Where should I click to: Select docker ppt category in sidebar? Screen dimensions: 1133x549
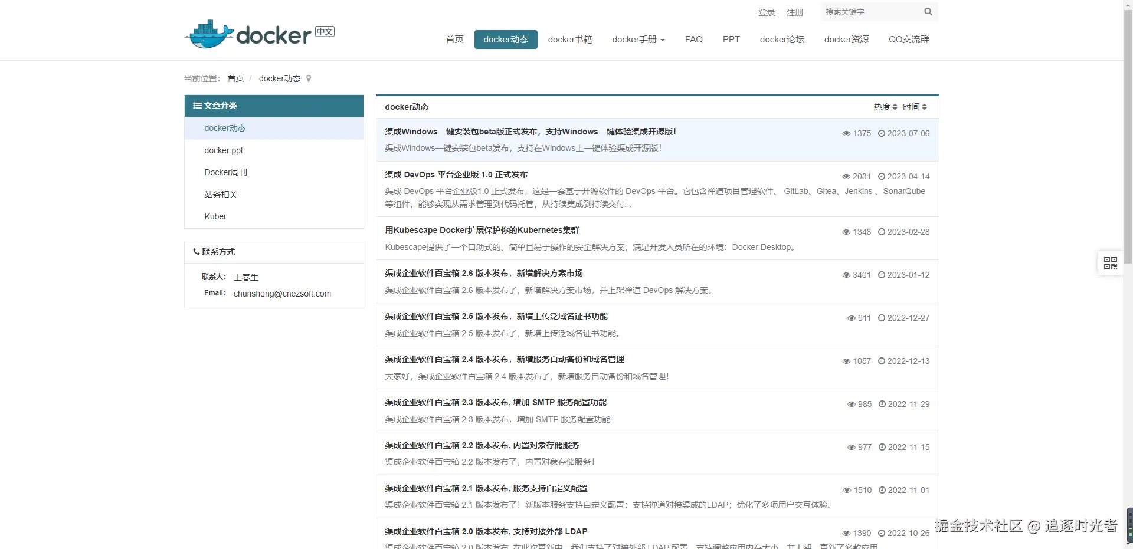coord(274,150)
